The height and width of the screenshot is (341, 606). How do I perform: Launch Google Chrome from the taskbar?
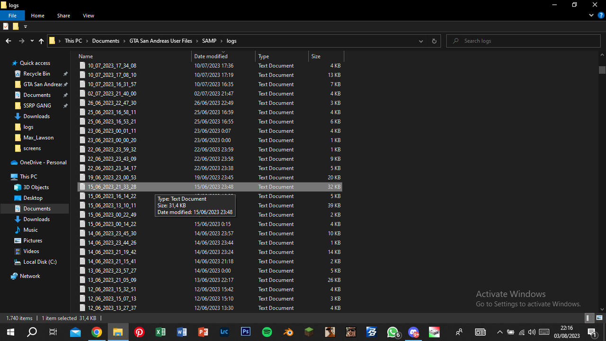click(97, 332)
